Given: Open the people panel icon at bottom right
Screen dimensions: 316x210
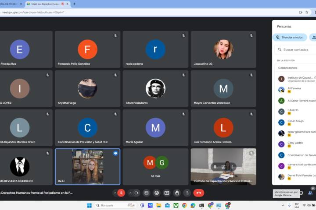Looking at the screenshot, I should pyautogui.click(x=310, y=192).
